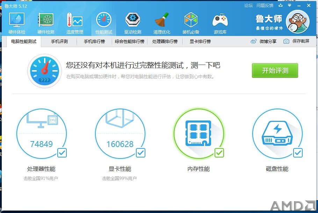The width and height of the screenshot is (318, 213).
Task: Open the 显卡排行榜 tab
Action: coord(200,42)
